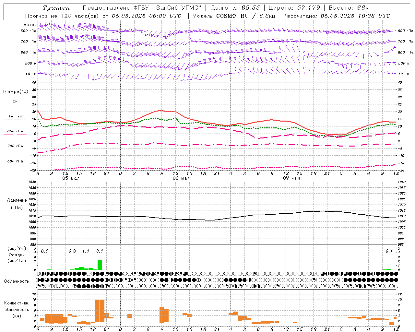Screen dimensions: 415x332
Task: Click the "(мм/3ч.)" precipitation unit label
Action: [x=17, y=249]
